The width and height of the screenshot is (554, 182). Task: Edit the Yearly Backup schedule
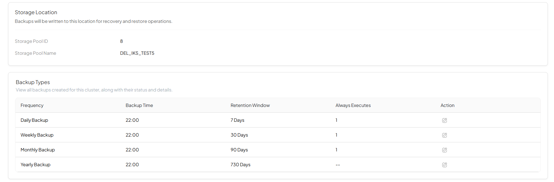point(445,165)
